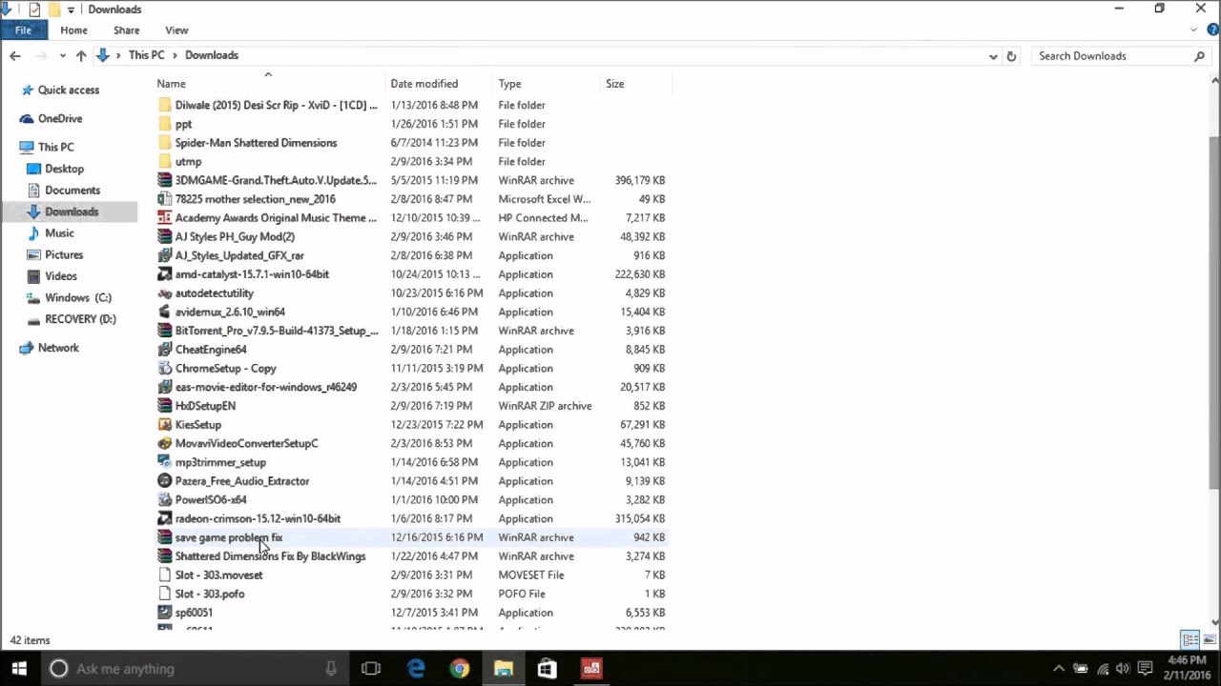Select the 78225 mother selection Excel icon
The width and height of the screenshot is (1221, 686).
point(165,199)
